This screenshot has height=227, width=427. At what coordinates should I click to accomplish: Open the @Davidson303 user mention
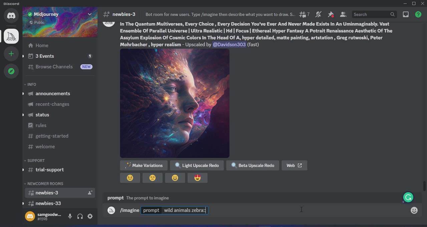click(x=229, y=44)
